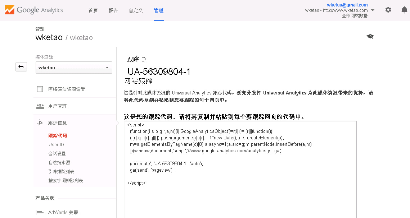Viewport: 410px width, 218px height.
Task: Select 搜索字词排除列表 submenu item
Action: click(66, 180)
